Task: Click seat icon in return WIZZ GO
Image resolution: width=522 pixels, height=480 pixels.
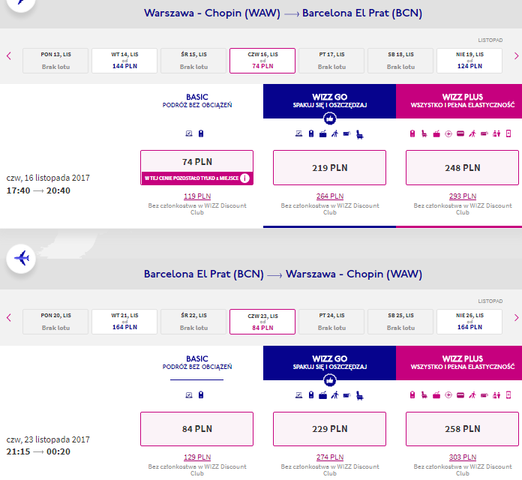Action: [x=359, y=396]
